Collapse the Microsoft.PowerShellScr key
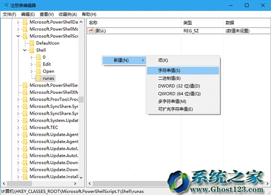Viewport: 271px width, 195px height. [x=18, y=36]
